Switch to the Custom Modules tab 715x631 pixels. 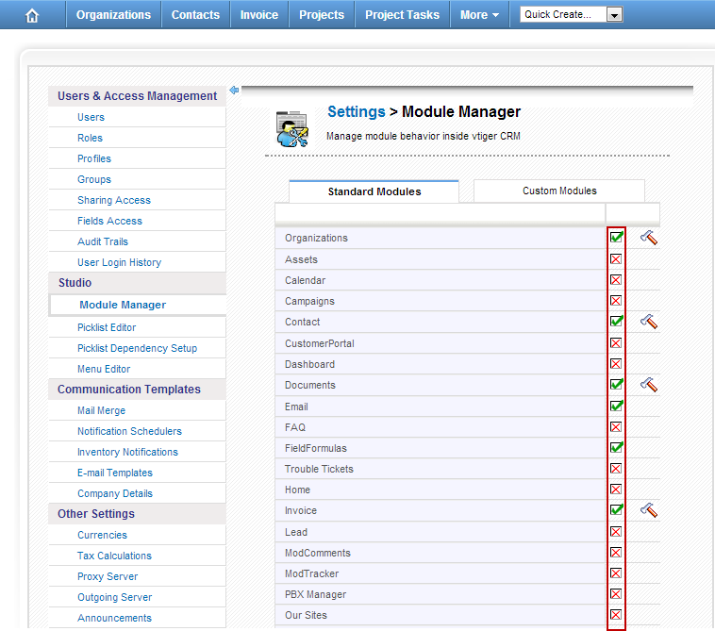pyautogui.click(x=559, y=191)
